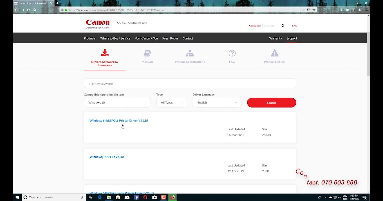383x201 pixels.
Task: Open the browser home page icon
Action: coord(34,10)
